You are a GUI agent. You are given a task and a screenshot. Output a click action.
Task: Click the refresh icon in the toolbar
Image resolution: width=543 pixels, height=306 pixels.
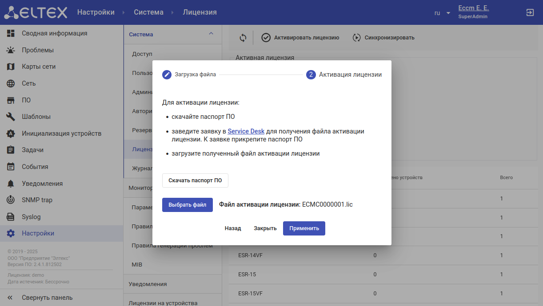[243, 38]
